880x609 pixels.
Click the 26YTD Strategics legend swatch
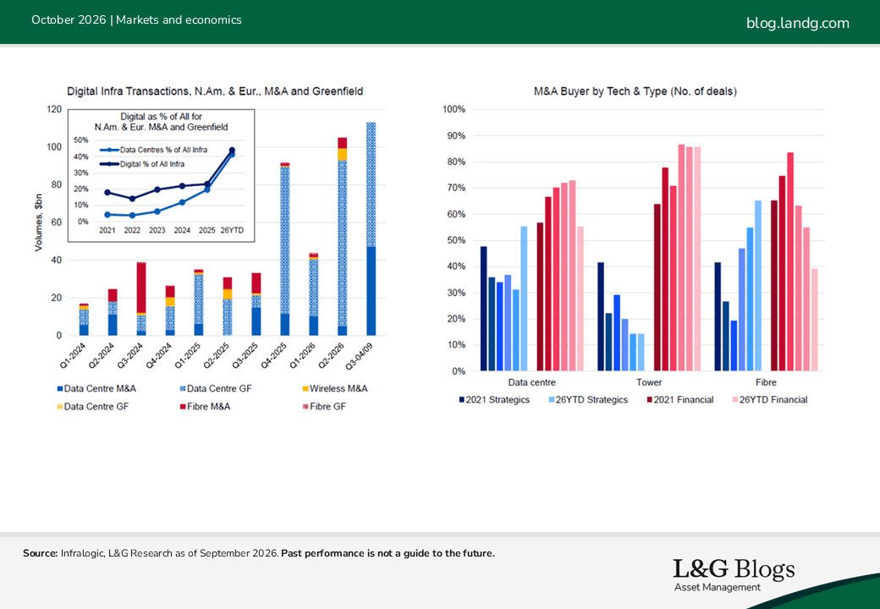pyautogui.click(x=552, y=400)
